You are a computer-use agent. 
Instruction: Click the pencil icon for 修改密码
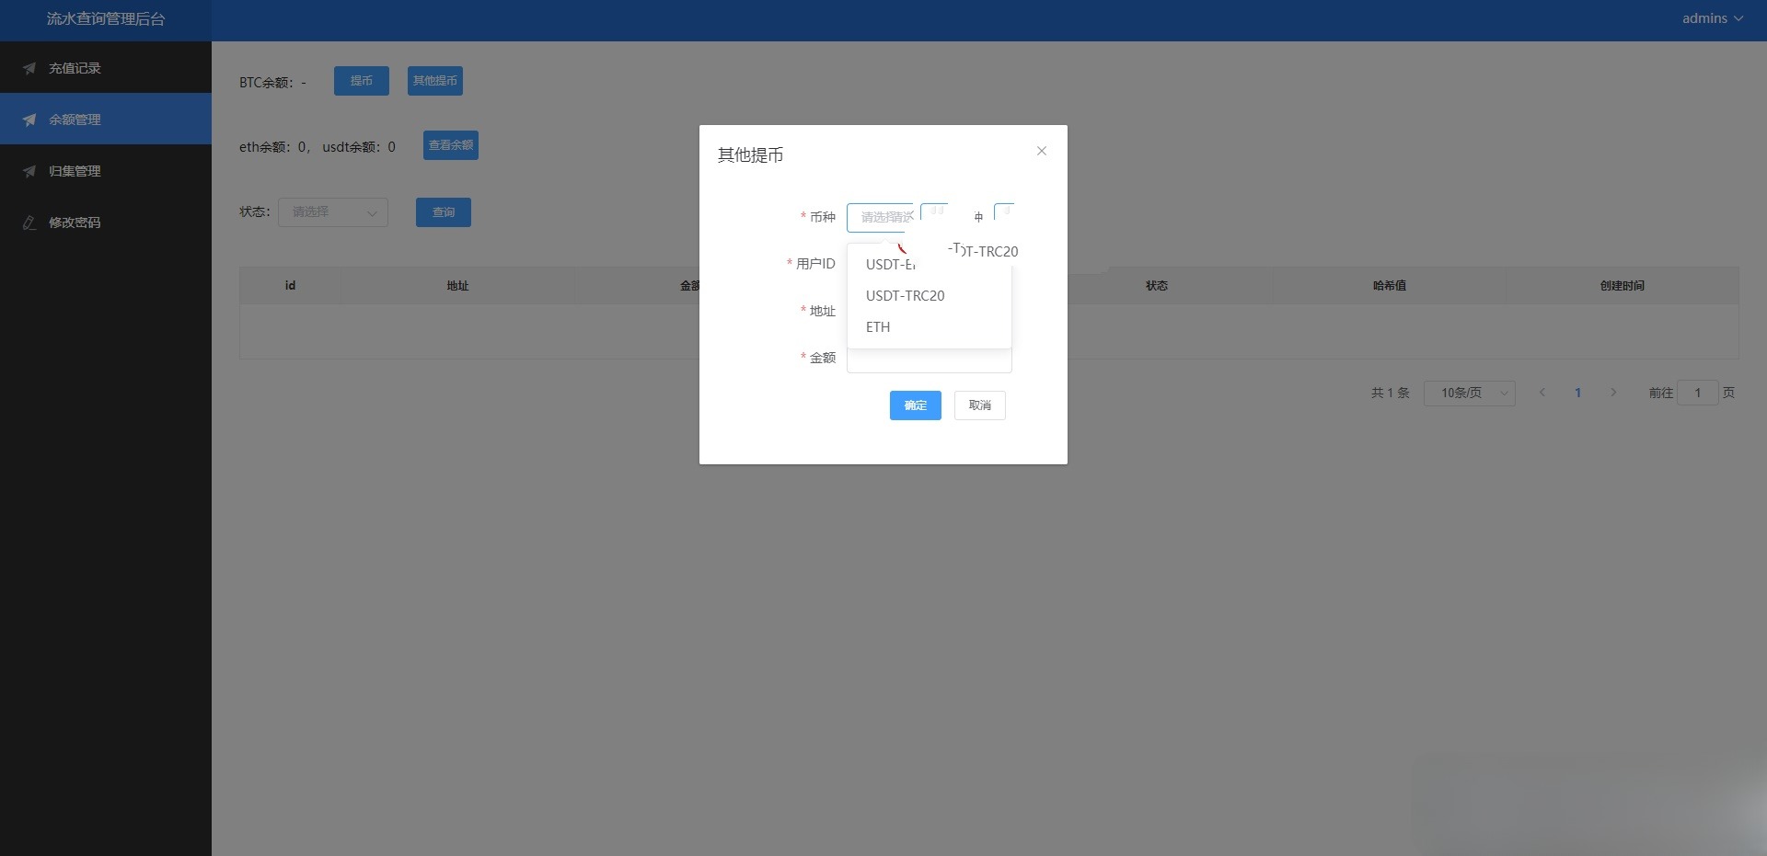(29, 223)
